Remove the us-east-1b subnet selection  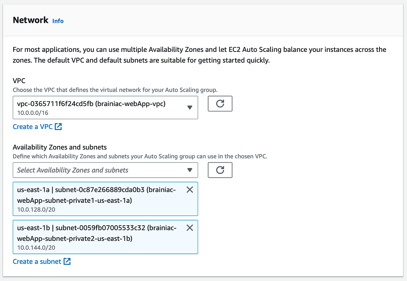click(x=190, y=228)
